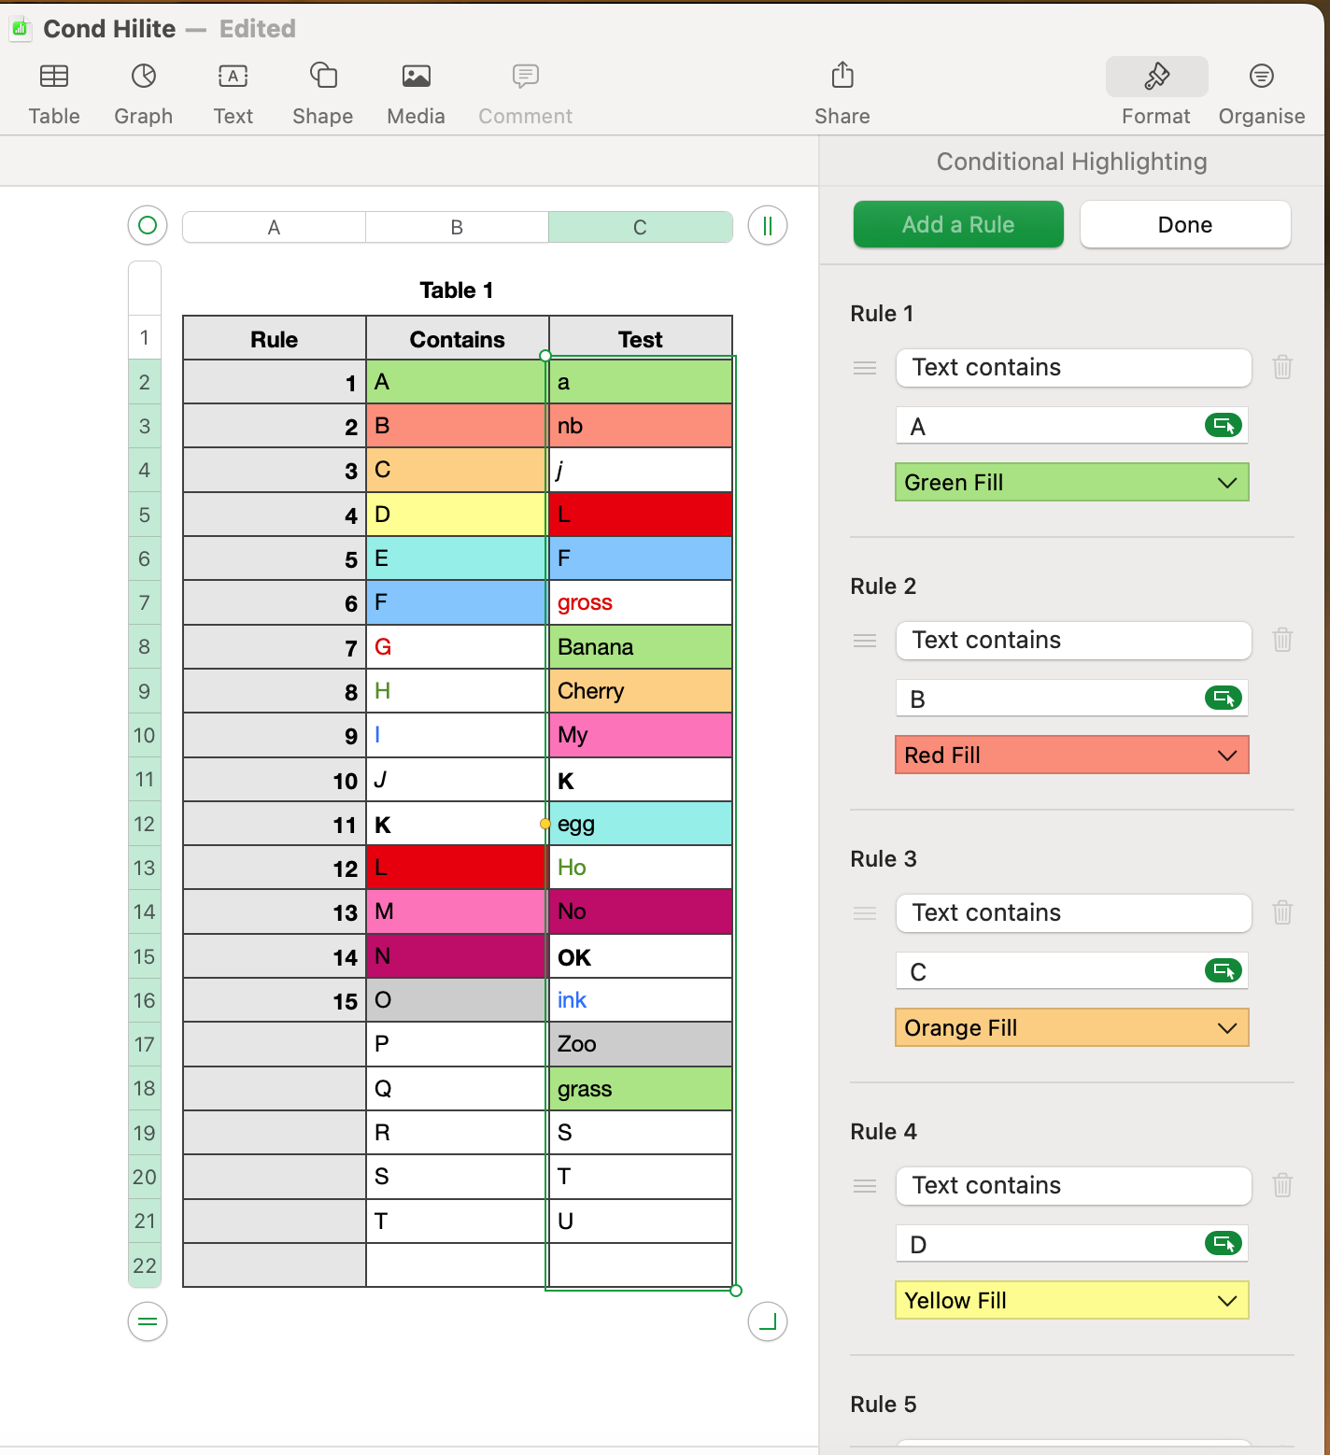Select row 22 header
This screenshot has width=1330, height=1455.
(145, 1265)
